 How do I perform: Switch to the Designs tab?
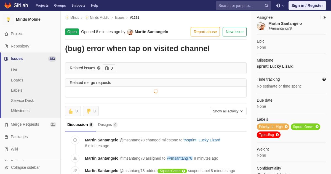tap(108, 125)
